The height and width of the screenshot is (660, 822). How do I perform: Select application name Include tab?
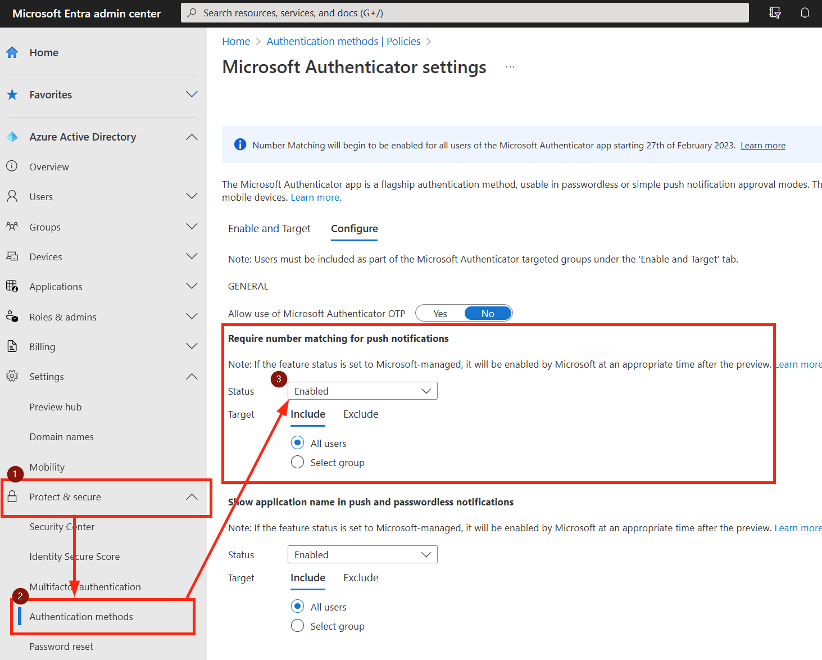tap(308, 578)
